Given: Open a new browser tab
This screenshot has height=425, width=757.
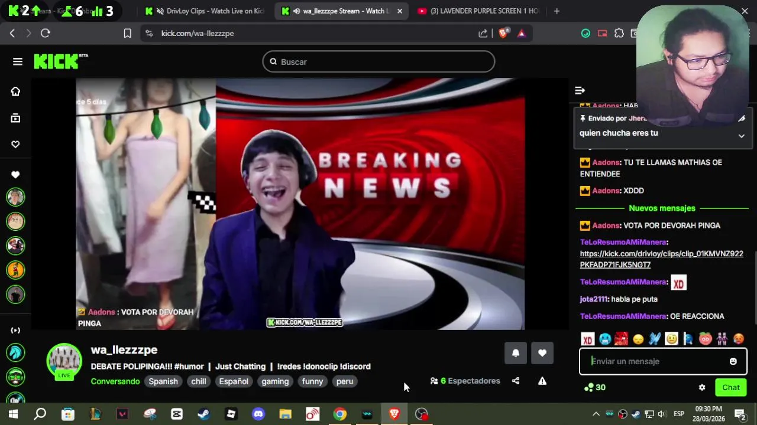Looking at the screenshot, I should 557,11.
